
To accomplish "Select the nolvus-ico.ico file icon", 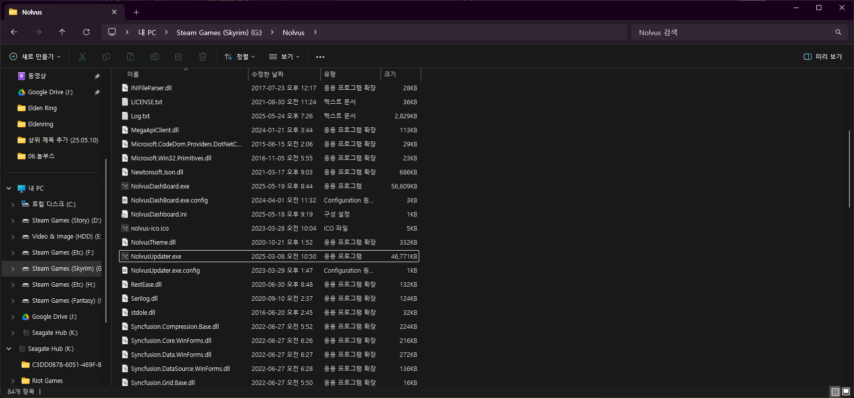I will click(x=125, y=228).
